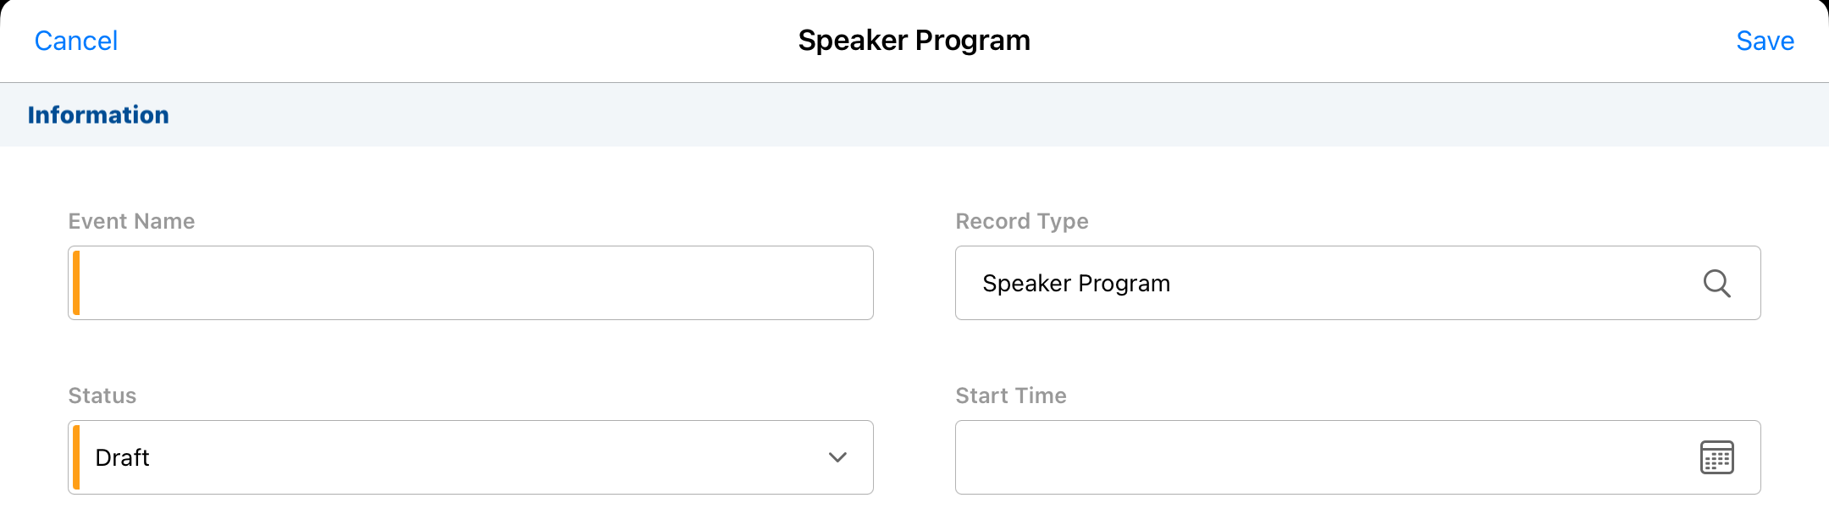Click the Status dropdown chevron arrow
This screenshot has height=520, width=1829.
pos(837,457)
